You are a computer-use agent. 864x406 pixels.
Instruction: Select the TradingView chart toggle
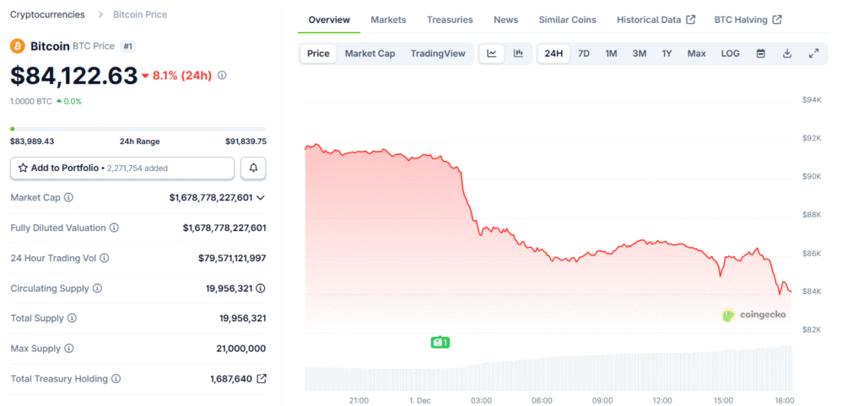[x=438, y=53]
